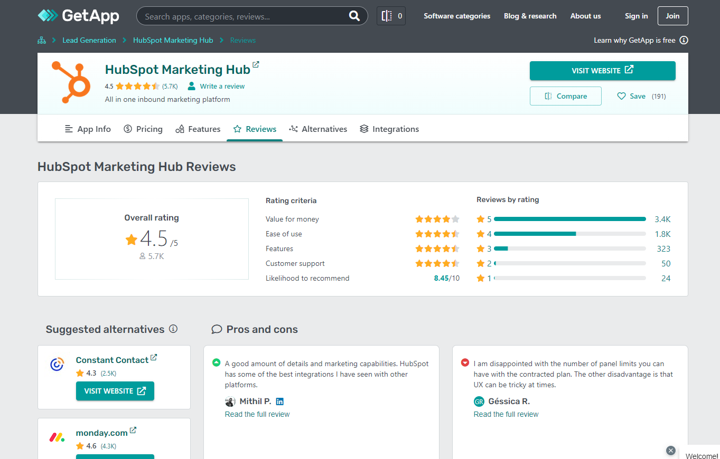The height and width of the screenshot is (459, 720).
Task: Click the category tree breadcrumb icon
Action: (x=42, y=40)
